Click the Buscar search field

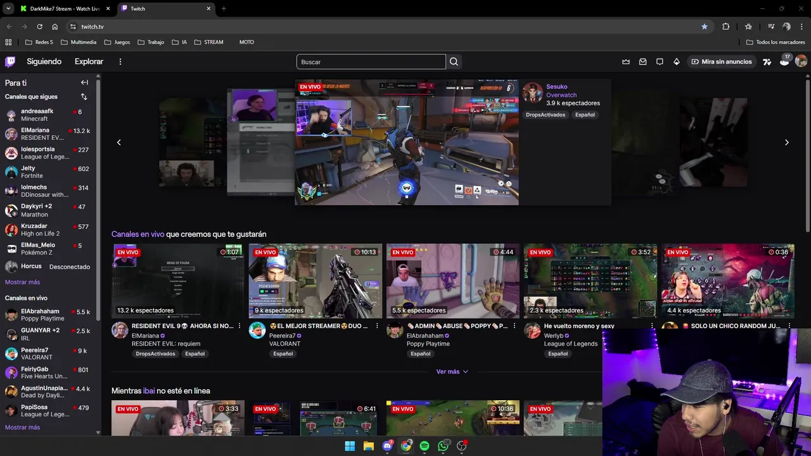pos(371,61)
